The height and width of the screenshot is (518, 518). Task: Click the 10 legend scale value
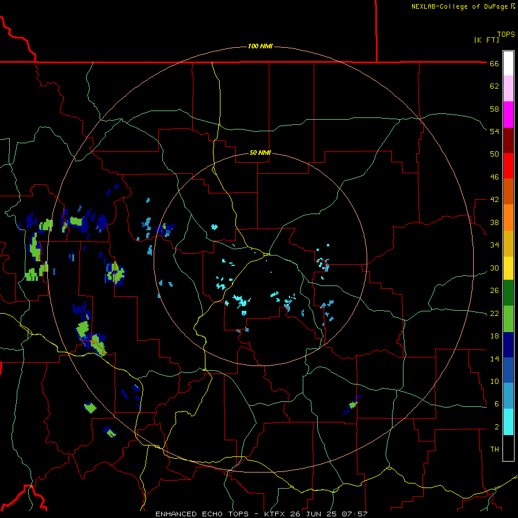tap(494, 382)
